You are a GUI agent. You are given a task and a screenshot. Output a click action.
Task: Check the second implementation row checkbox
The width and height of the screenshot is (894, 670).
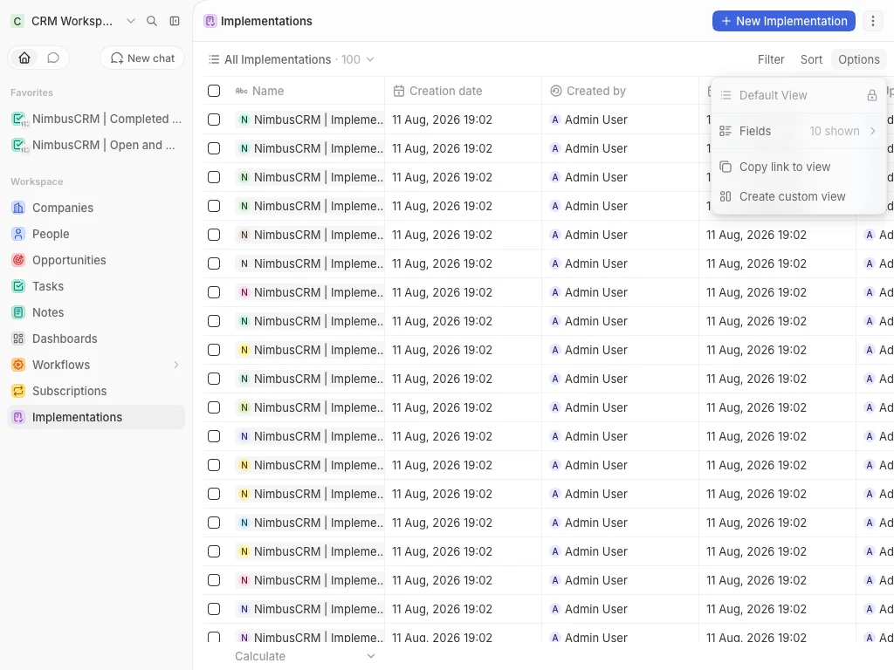point(214,148)
